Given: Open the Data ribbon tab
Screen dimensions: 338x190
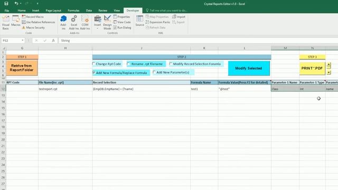Looking at the screenshot, I should (89, 11).
